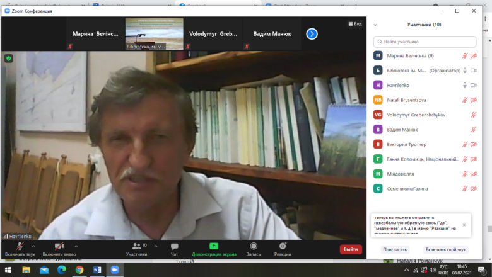Click the Пригласить button
The height and width of the screenshot is (277, 492).
(395, 249)
